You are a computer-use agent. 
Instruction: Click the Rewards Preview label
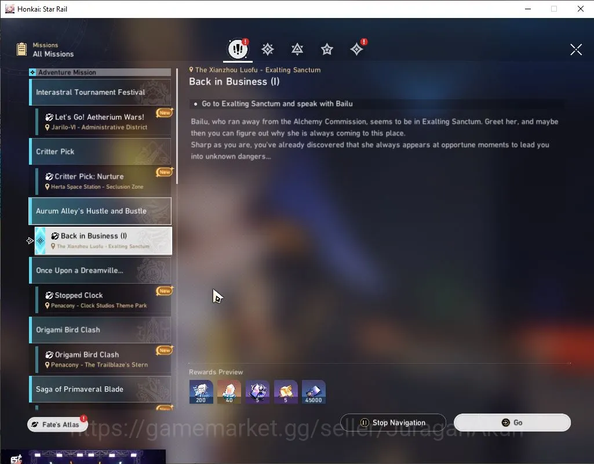pyautogui.click(x=216, y=372)
